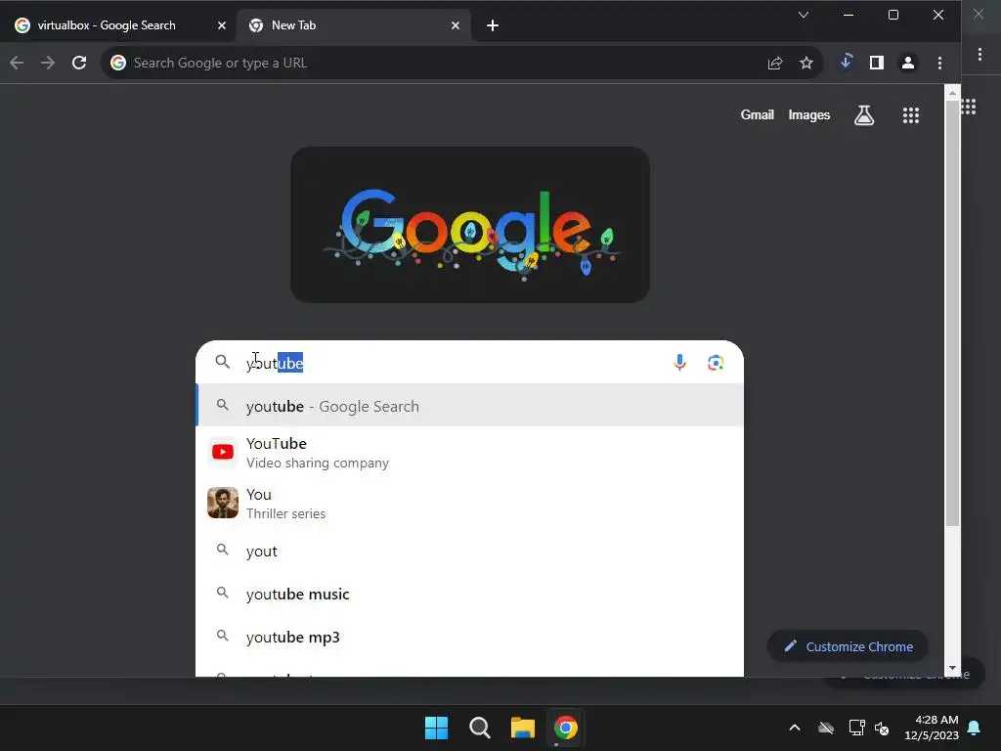Open the Windows Start menu
Screen dimensions: 1001x751
(x=437, y=728)
